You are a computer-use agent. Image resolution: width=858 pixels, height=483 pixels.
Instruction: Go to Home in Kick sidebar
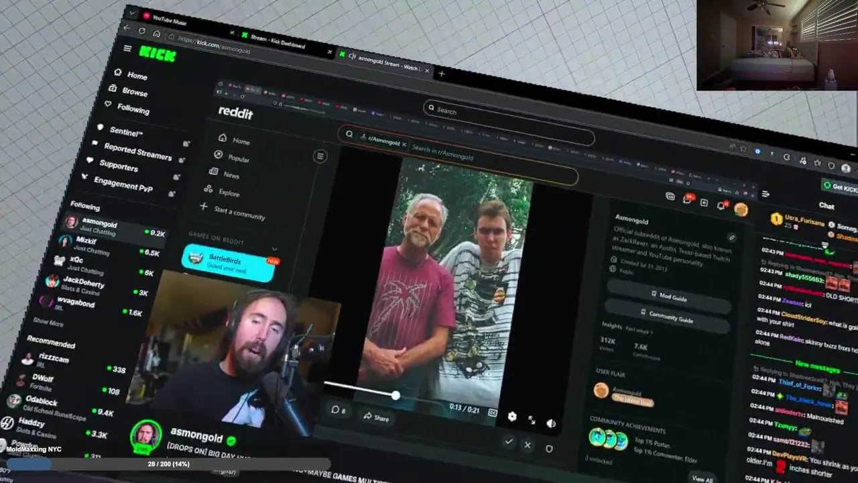[x=131, y=74]
